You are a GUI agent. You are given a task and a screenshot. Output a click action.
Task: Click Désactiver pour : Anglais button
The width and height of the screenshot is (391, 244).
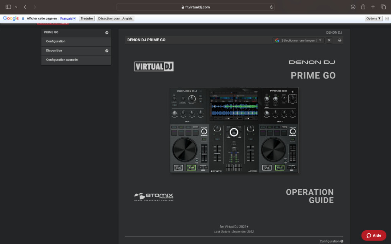pyautogui.click(x=115, y=18)
